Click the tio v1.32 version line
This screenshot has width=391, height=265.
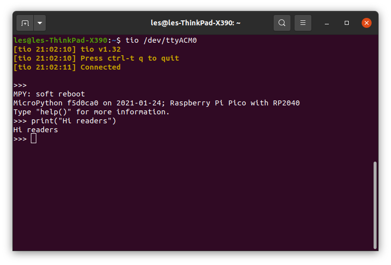coord(67,49)
